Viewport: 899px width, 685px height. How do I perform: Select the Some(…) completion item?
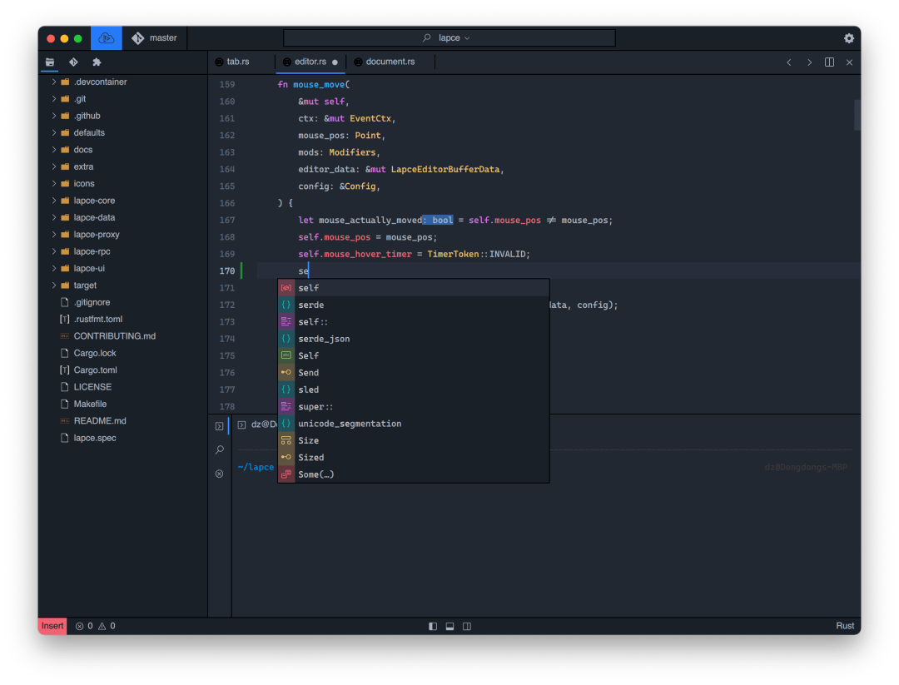pyautogui.click(x=414, y=474)
